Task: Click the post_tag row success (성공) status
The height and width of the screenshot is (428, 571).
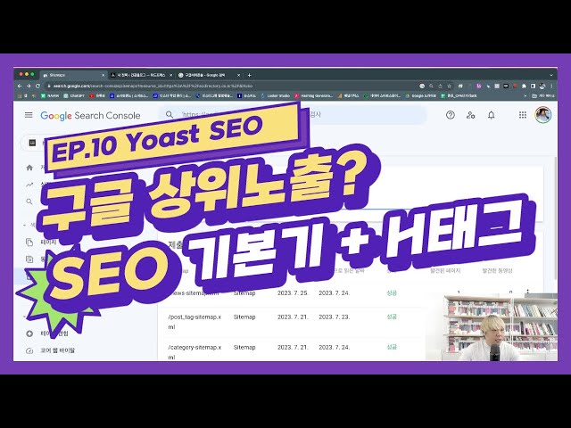Action: pos(392,317)
